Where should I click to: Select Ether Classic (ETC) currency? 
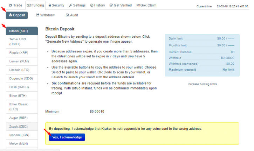22,107
